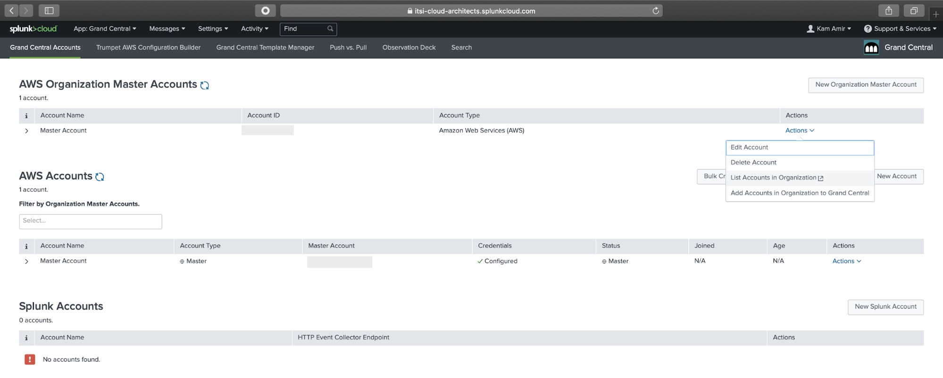Open the Kam Amir user menu
Image resolution: width=943 pixels, height=378 pixels.
coord(829,29)
